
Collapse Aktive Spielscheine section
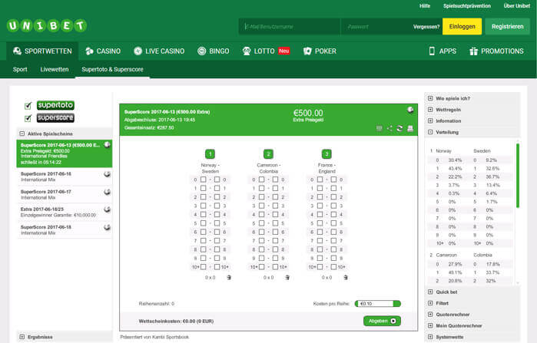pos(22,134)
